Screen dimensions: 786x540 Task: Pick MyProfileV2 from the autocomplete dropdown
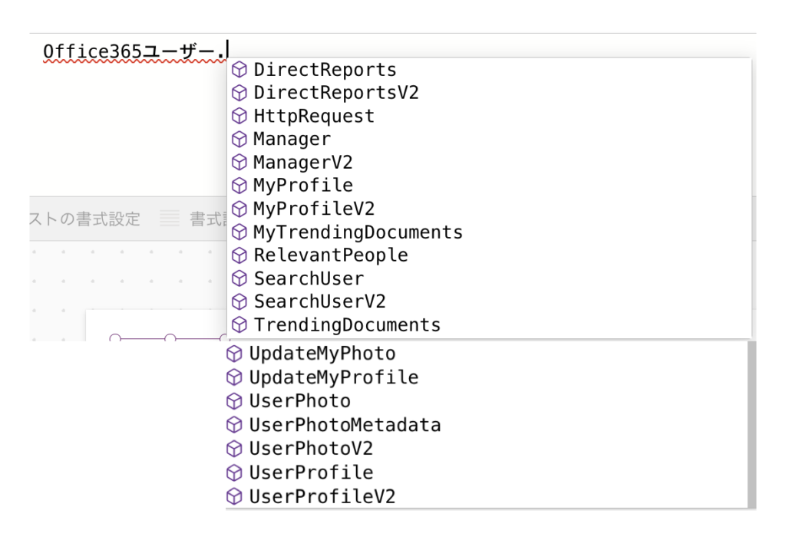coord(314,209)
